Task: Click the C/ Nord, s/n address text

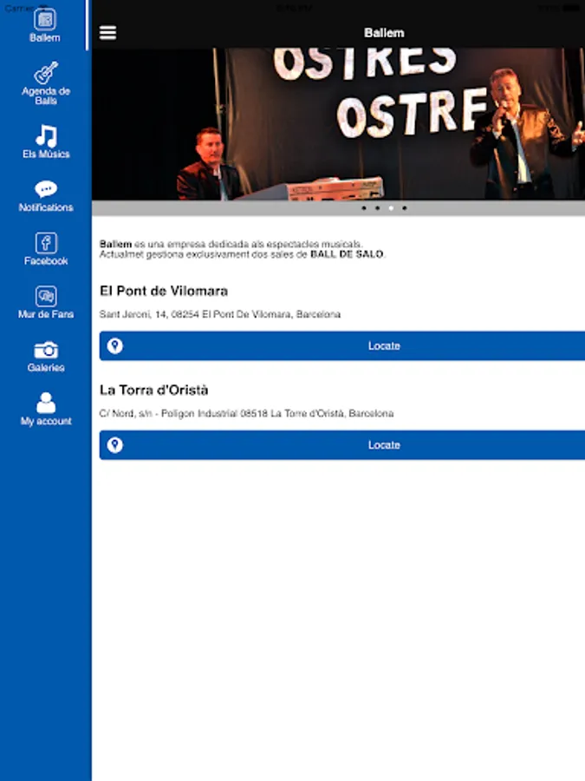Action: point(246,413)
